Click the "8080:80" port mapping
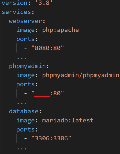This screenshot has height=154, width=120. (x=48, y=48)
